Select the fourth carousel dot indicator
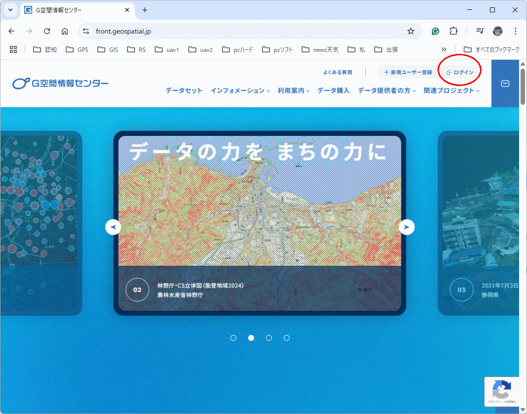 click(x=287, y=338)
